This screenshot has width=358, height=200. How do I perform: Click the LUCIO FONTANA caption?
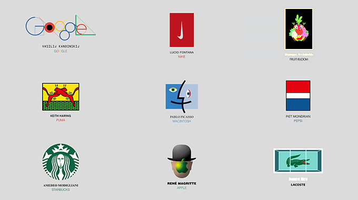click(x=182, y=52)
